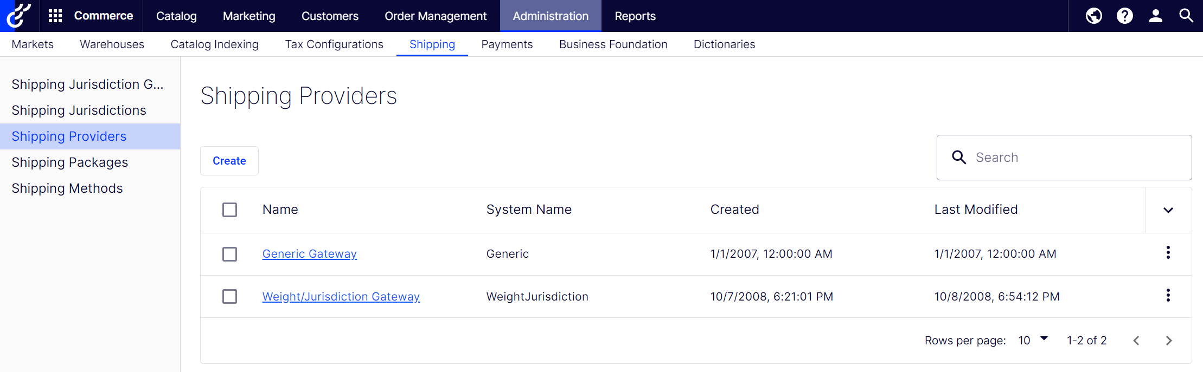
Task: Select Shipping Providers in sidebar
Action: click(90, 136)
